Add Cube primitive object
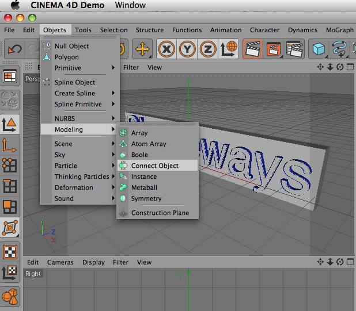This screenshot has width=356, height=311. [319, 49]
